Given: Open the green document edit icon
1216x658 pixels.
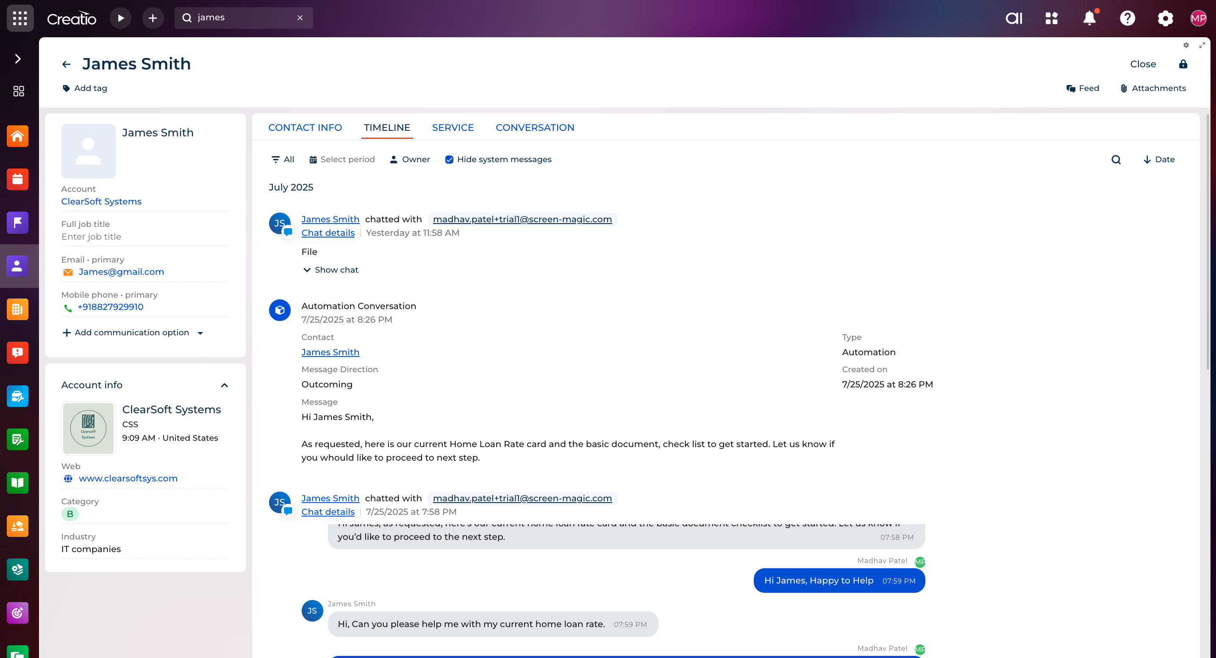Looking at the screenshot, I should click(17, 440).
